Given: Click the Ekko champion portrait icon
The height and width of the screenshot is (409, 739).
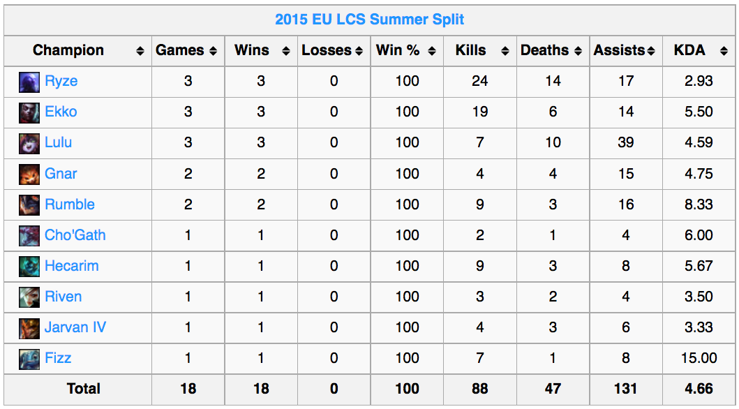Looking at the screenshot, I should pyautogui.click(x=29, y=113).
